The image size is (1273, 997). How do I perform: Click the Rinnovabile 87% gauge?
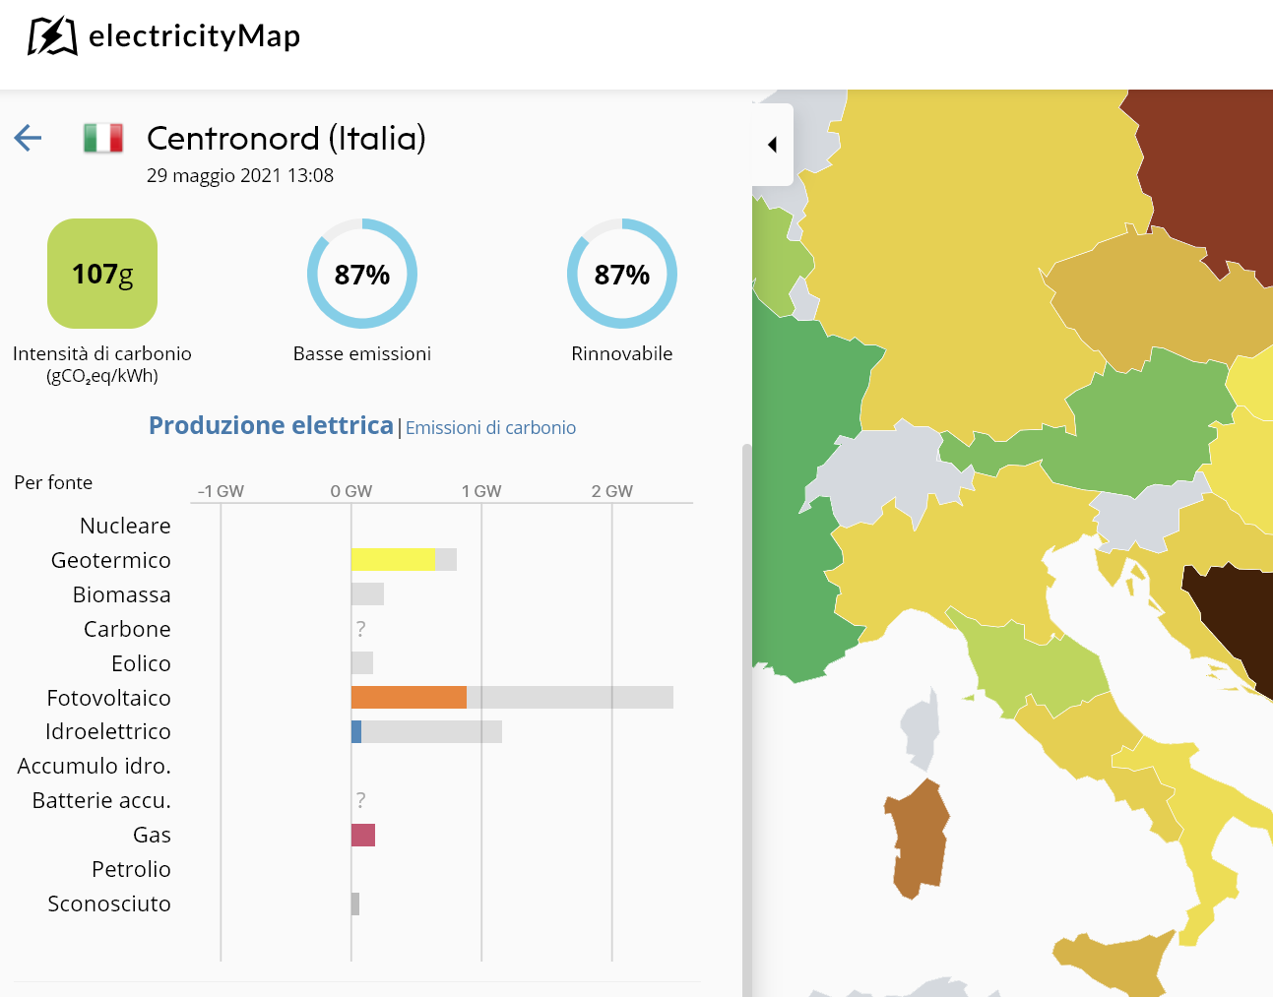point(622,274)
